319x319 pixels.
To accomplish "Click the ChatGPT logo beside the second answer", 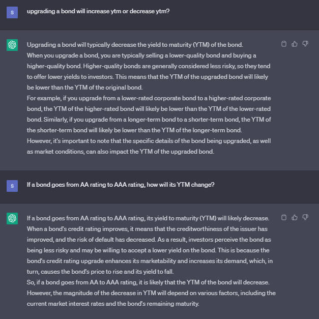I will pyautogui.click(x=12, y=218).
